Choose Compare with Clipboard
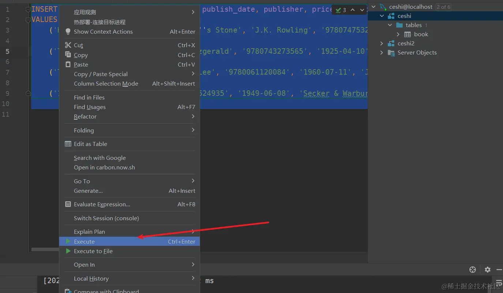Image resolution: width=503 pixels, height=293 pixels. pyautogui.click(x=129, y=290)
